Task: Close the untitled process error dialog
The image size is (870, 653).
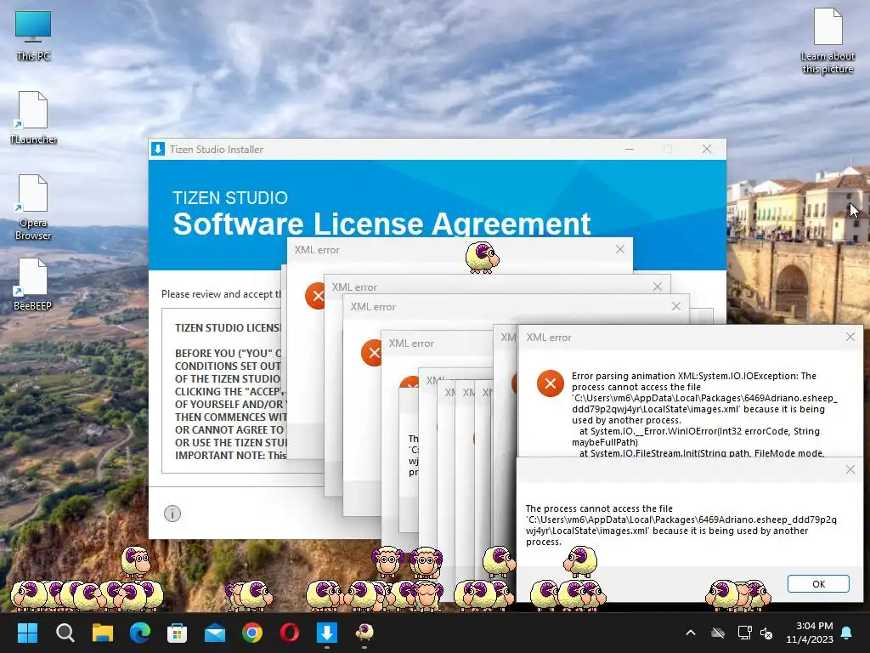Action: tap(850, 469)
